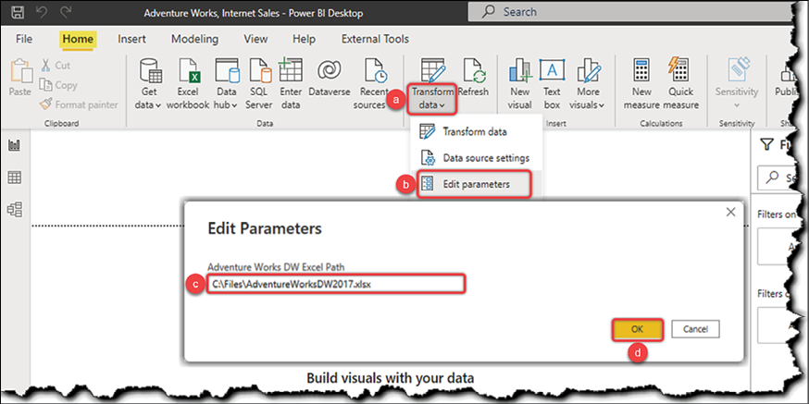Confirm with the OK button
The image size is (809, 404).
click(637, 329)
